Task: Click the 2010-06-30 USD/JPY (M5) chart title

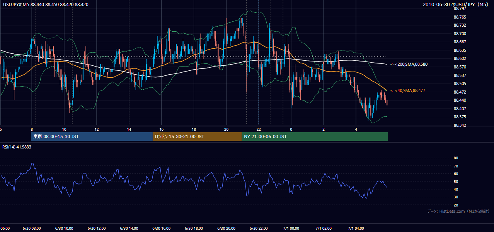Action: (456, 5)
